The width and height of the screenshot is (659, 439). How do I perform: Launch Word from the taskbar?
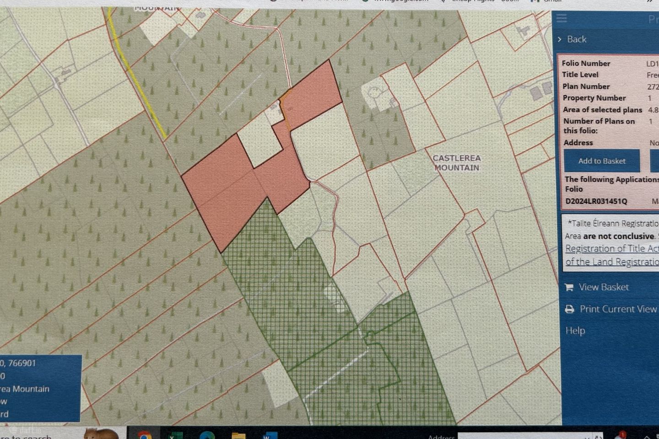pos(270,435)
